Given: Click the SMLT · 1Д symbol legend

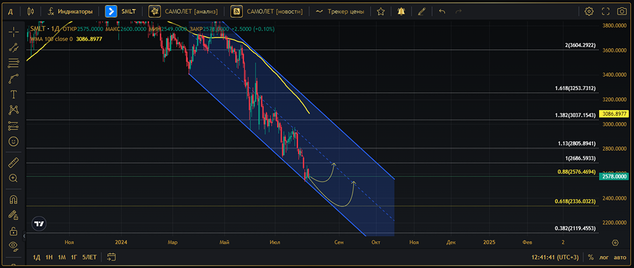Looking at the screenshot, I should click(x=44, y=29).
